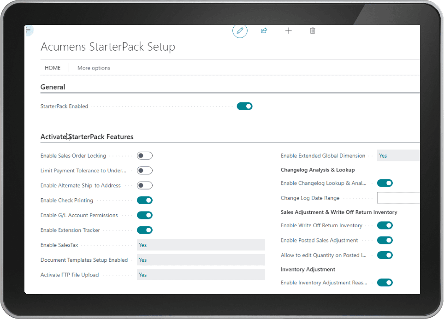Disable Enable Write Off Return Inventory

pyautogui.click(x=385, y=225)
